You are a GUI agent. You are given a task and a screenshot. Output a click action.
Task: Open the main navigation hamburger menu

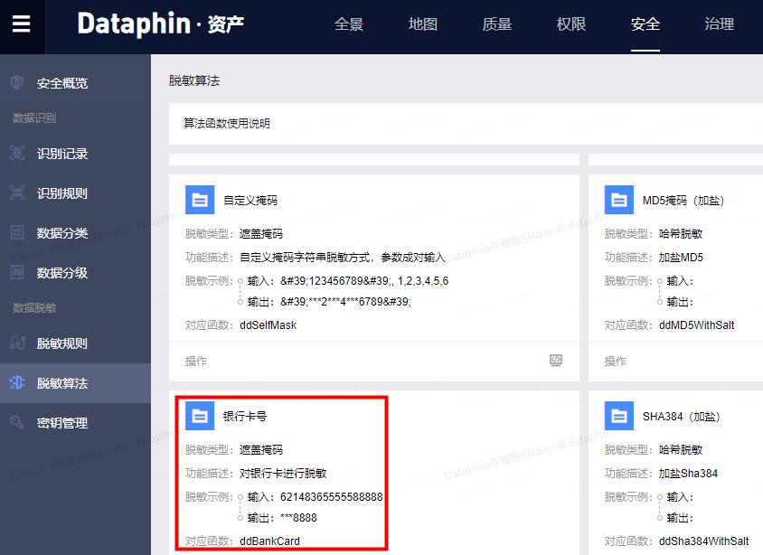22,25
